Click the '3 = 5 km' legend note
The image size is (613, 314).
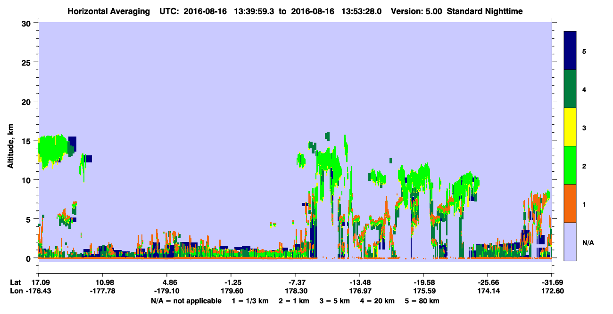pos(334,301)
